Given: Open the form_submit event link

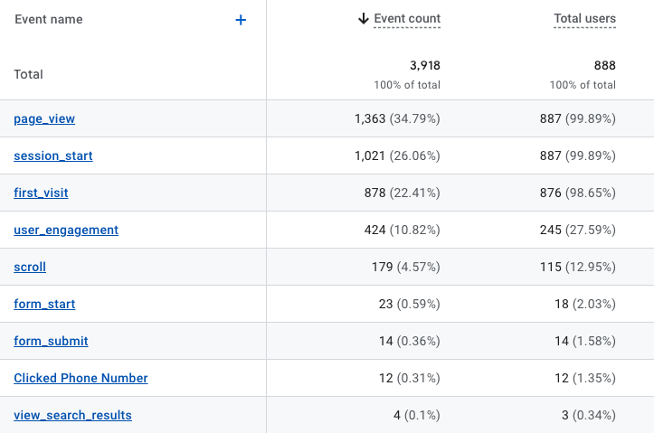Looking at the screenshot, I should [51, 342].
